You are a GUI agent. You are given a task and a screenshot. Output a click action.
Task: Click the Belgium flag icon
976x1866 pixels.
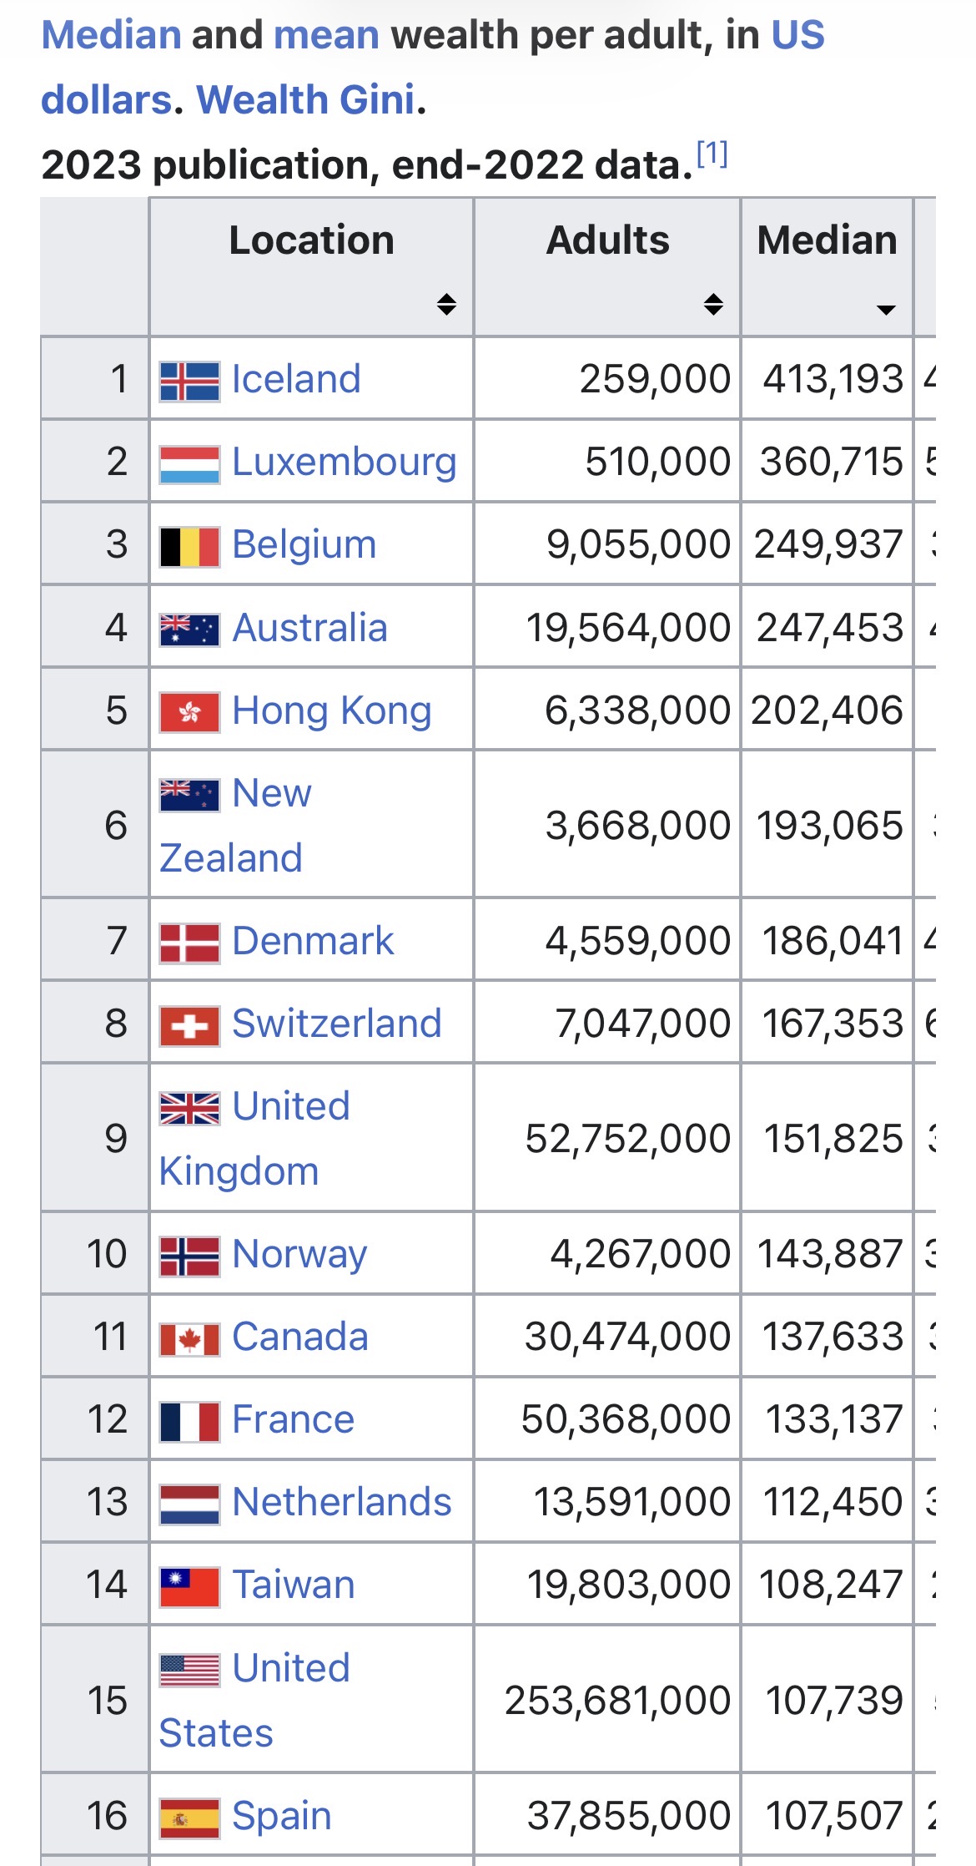point(190,547)
